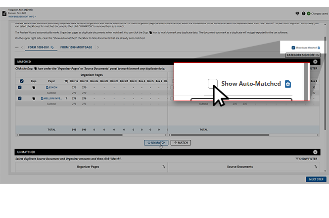
Task: Click sign-off icon on FORM 1099-DIV tab
Action: [x=52, y=47]
